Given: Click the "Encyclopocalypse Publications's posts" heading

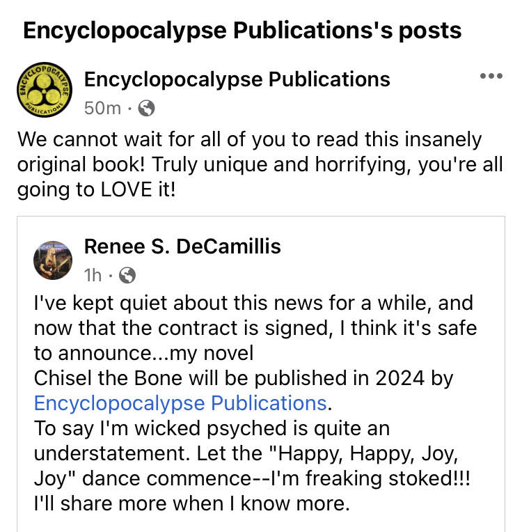Looking at the screenshot, I should pos(242,31).
